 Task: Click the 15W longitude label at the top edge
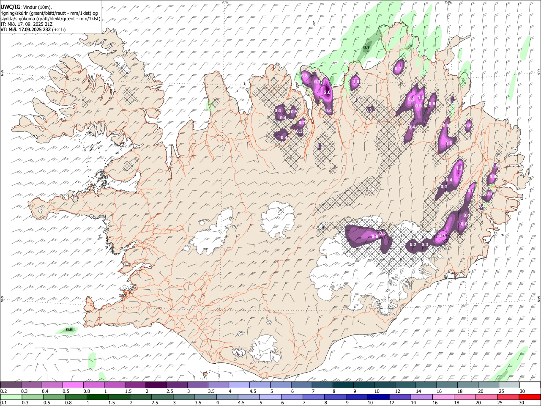point(448,2)
